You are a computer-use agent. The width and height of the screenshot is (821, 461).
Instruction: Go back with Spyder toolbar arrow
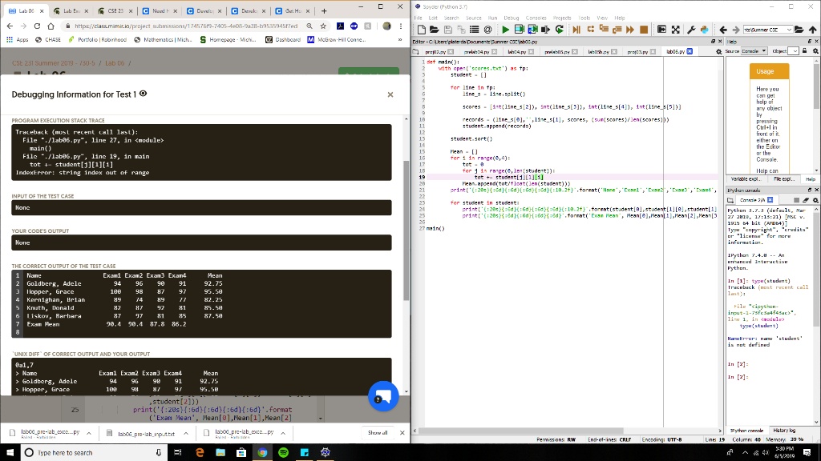coord(723,30)
